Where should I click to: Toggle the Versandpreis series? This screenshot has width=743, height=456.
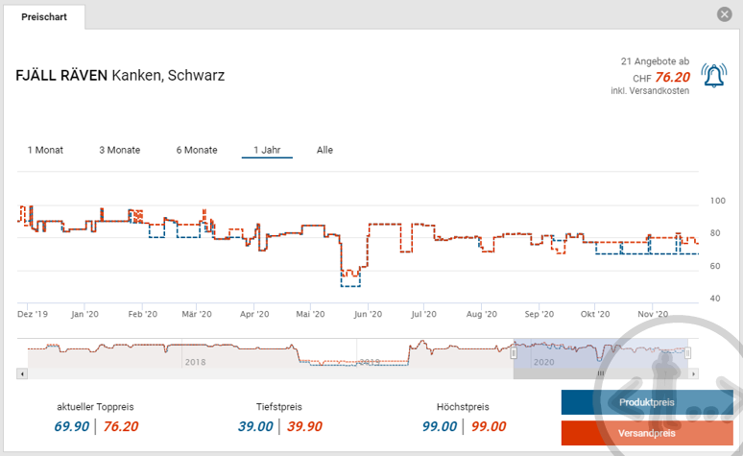[x=646, y=434]
